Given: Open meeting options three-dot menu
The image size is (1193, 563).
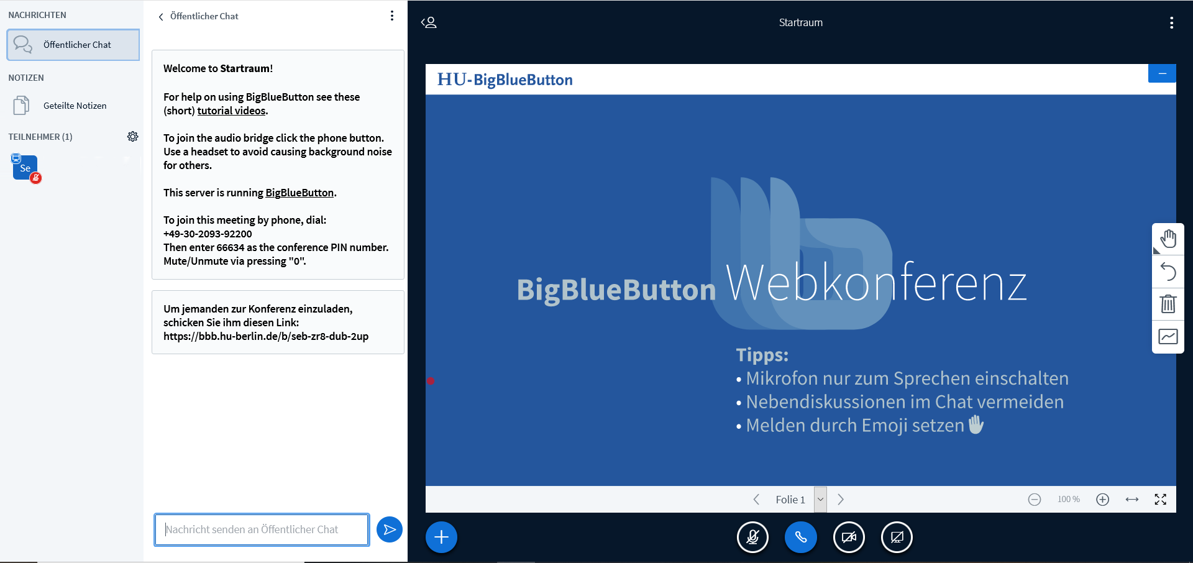Looking at the screenshot, I should click(x=1172, y=23).
